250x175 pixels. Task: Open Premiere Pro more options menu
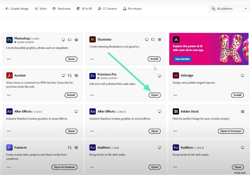92,95
